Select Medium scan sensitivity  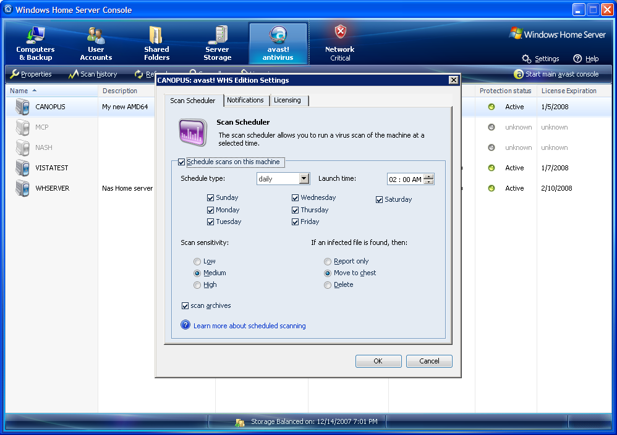click(197, 273)
